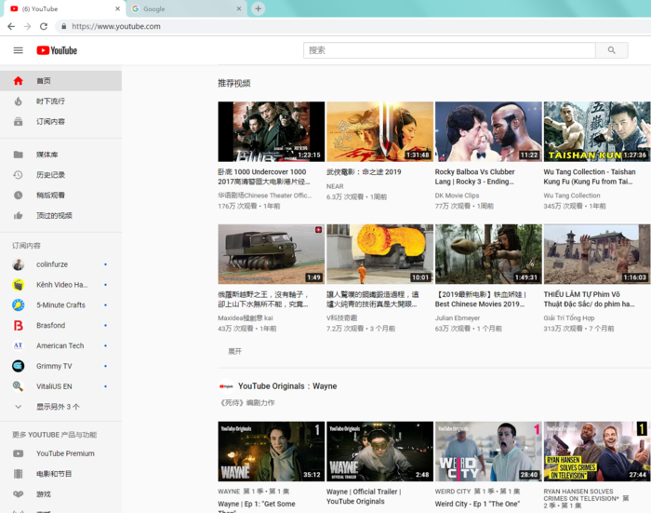The height and width of the screenshot is (513, 651).
Task: Click the browser forward arrow
Action: [27, 26]
